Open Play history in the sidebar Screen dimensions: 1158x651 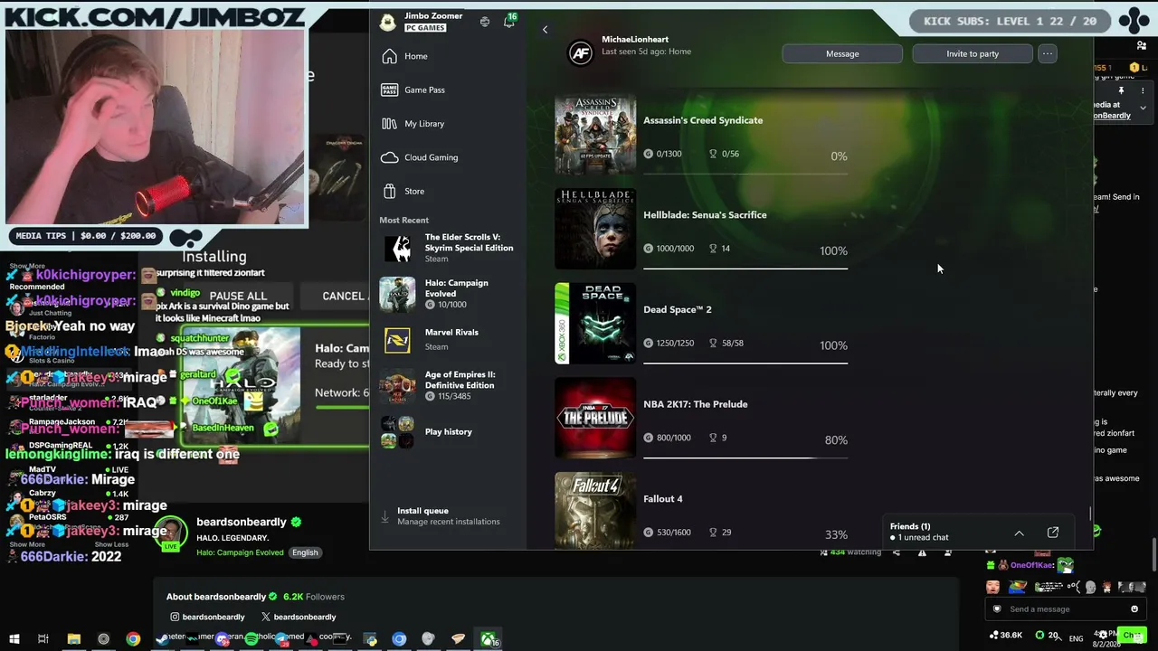448,431
